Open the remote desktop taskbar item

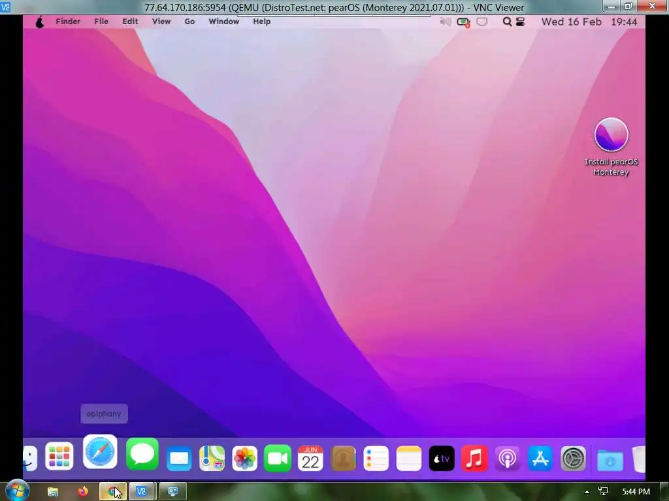coord(172,492)
